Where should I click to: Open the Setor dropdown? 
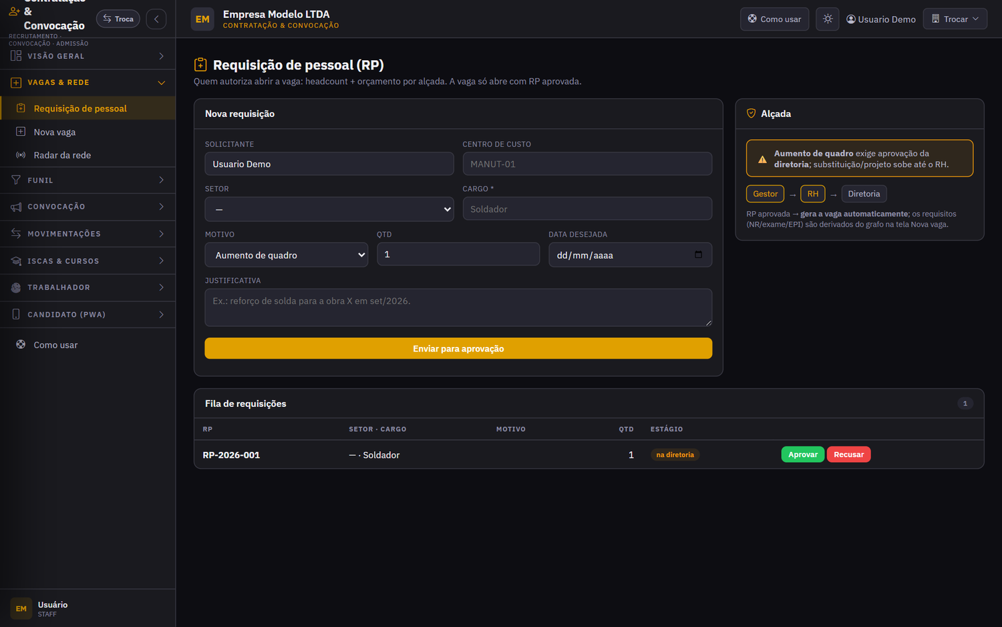coord(329,209)
